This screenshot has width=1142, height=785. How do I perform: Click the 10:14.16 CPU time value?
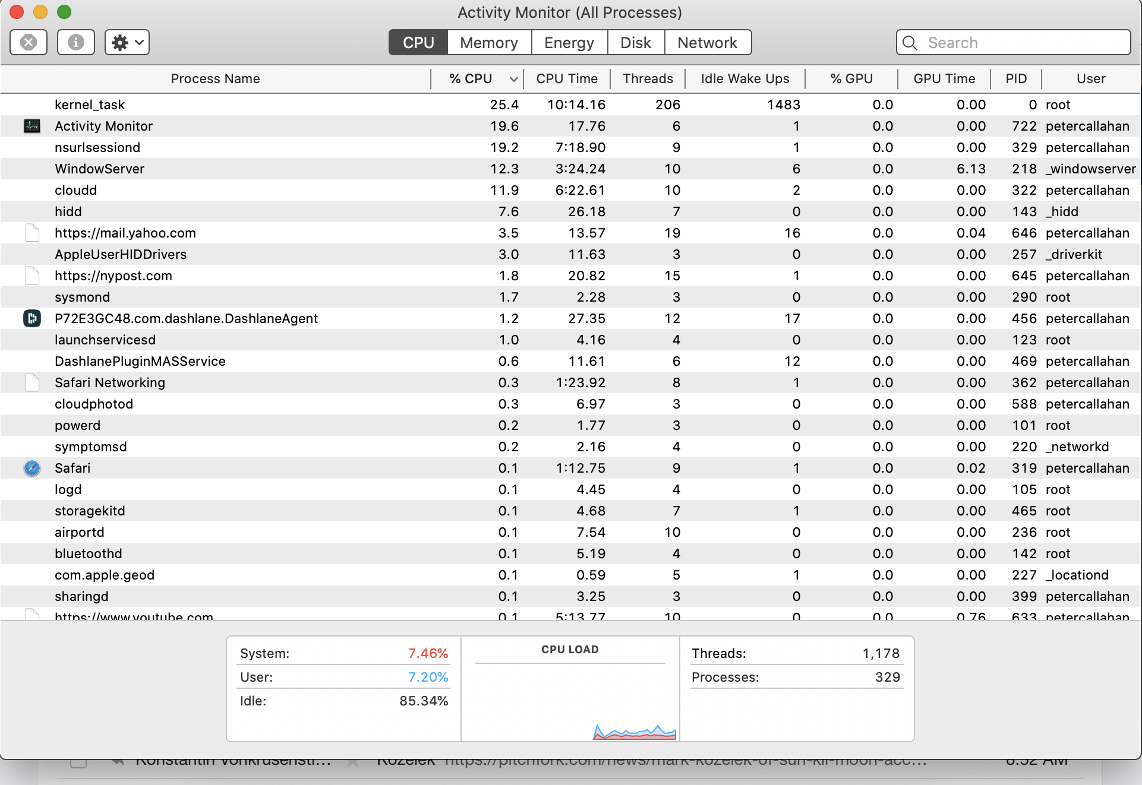coord(576,105)
